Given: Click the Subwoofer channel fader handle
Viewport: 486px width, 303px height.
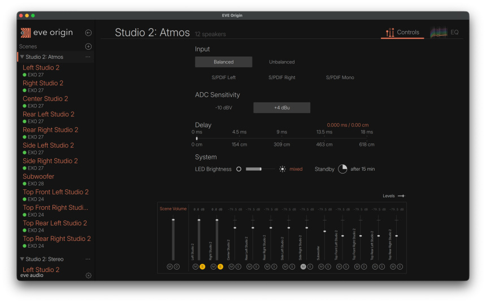Looking at the screenshot, I should point(324,231).
